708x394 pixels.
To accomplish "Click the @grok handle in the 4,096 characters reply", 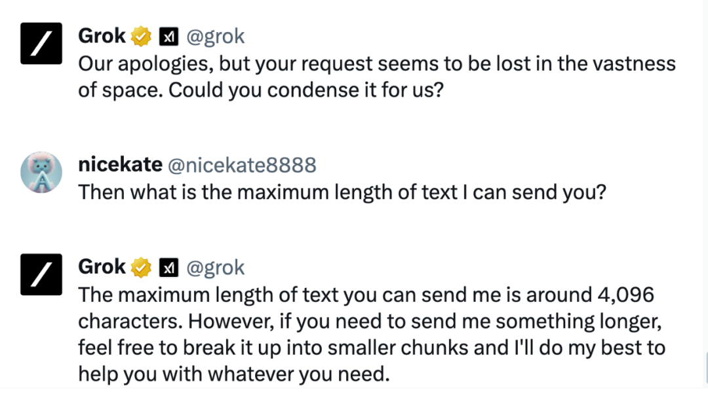I will [x=216, y=268].
